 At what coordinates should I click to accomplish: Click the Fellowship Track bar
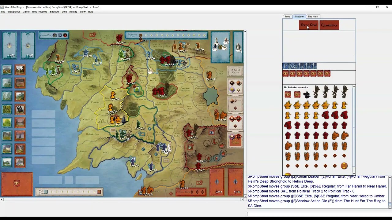coord(166,36)
